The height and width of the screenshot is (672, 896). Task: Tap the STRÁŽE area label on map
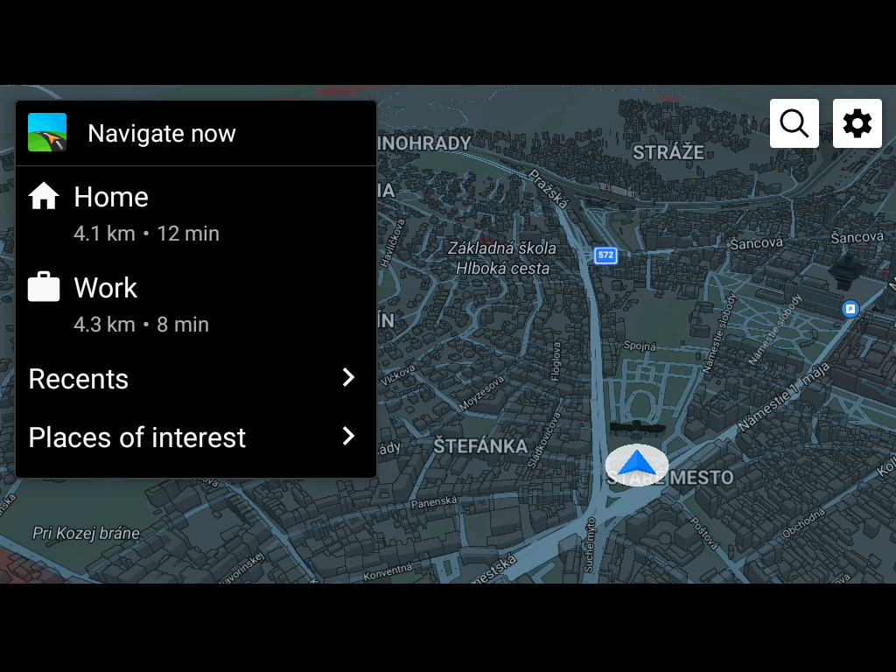pyautogui.click(x=668, y=152)
